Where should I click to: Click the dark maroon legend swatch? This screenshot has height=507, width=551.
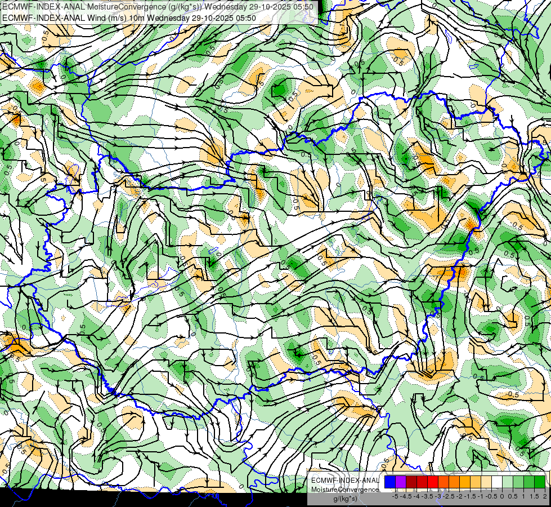pos(411,482)
